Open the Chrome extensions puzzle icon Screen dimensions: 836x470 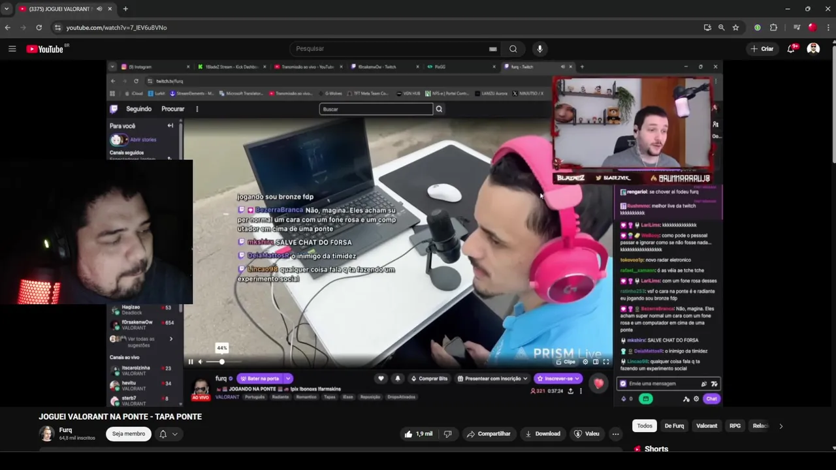[x=774, y=27]
